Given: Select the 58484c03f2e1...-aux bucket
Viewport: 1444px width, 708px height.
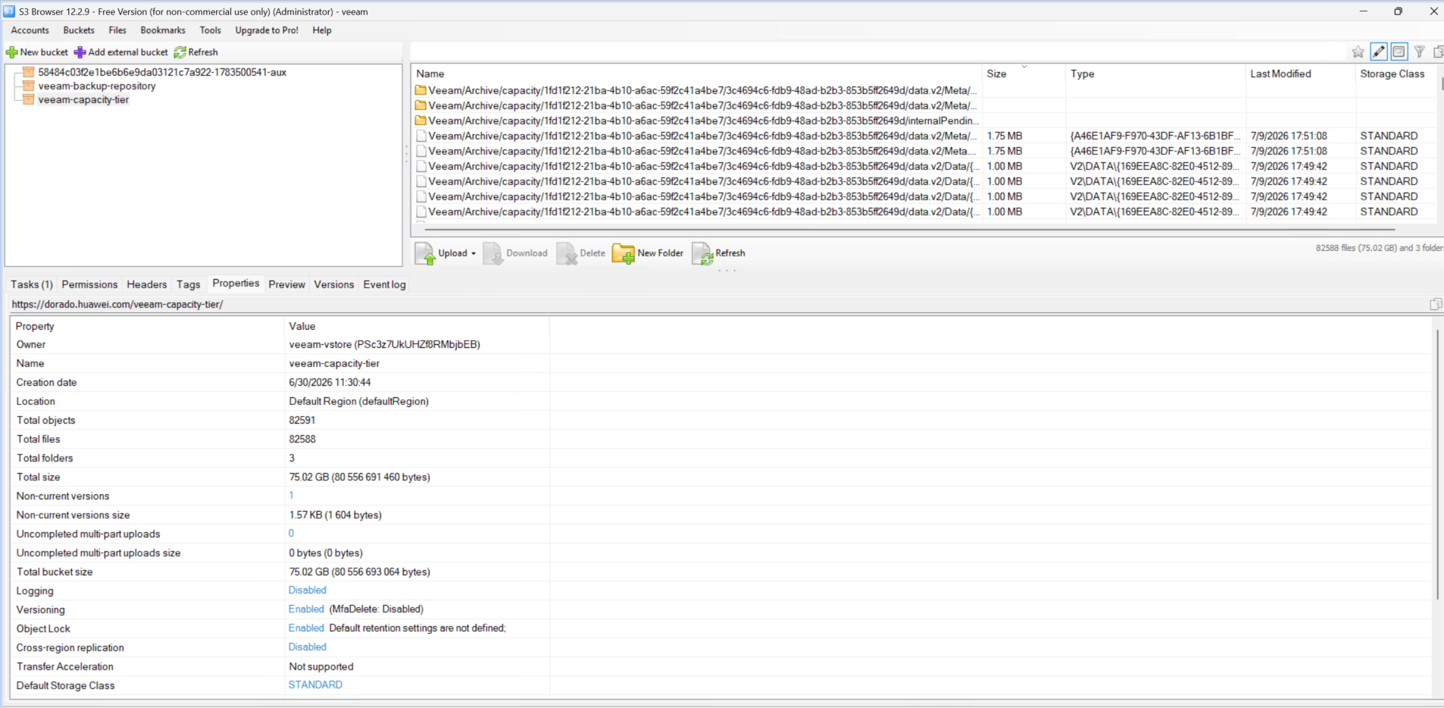Looking at the screenshot, I should (162, 72).
